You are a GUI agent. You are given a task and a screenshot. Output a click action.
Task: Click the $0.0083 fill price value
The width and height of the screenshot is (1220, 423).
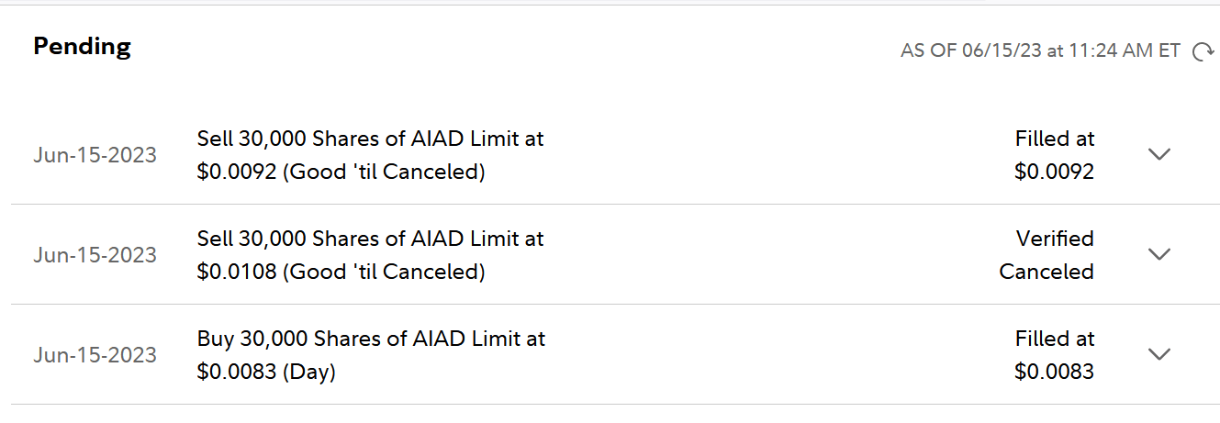[1054, 372]
